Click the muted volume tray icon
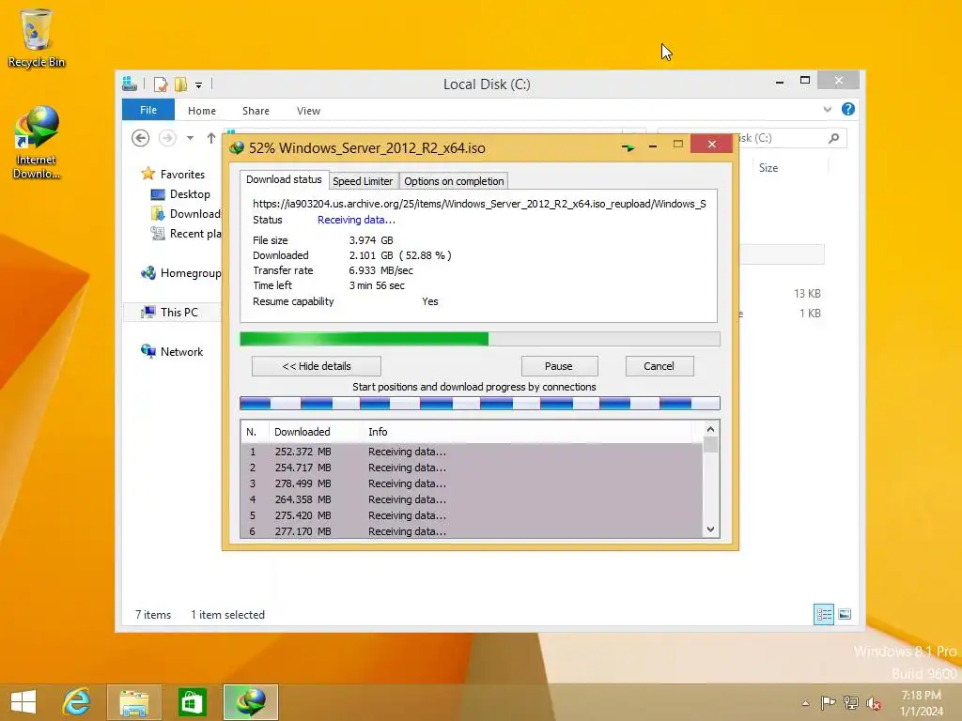962x721 pixels. pyautogui.click(x=874, y=702)
